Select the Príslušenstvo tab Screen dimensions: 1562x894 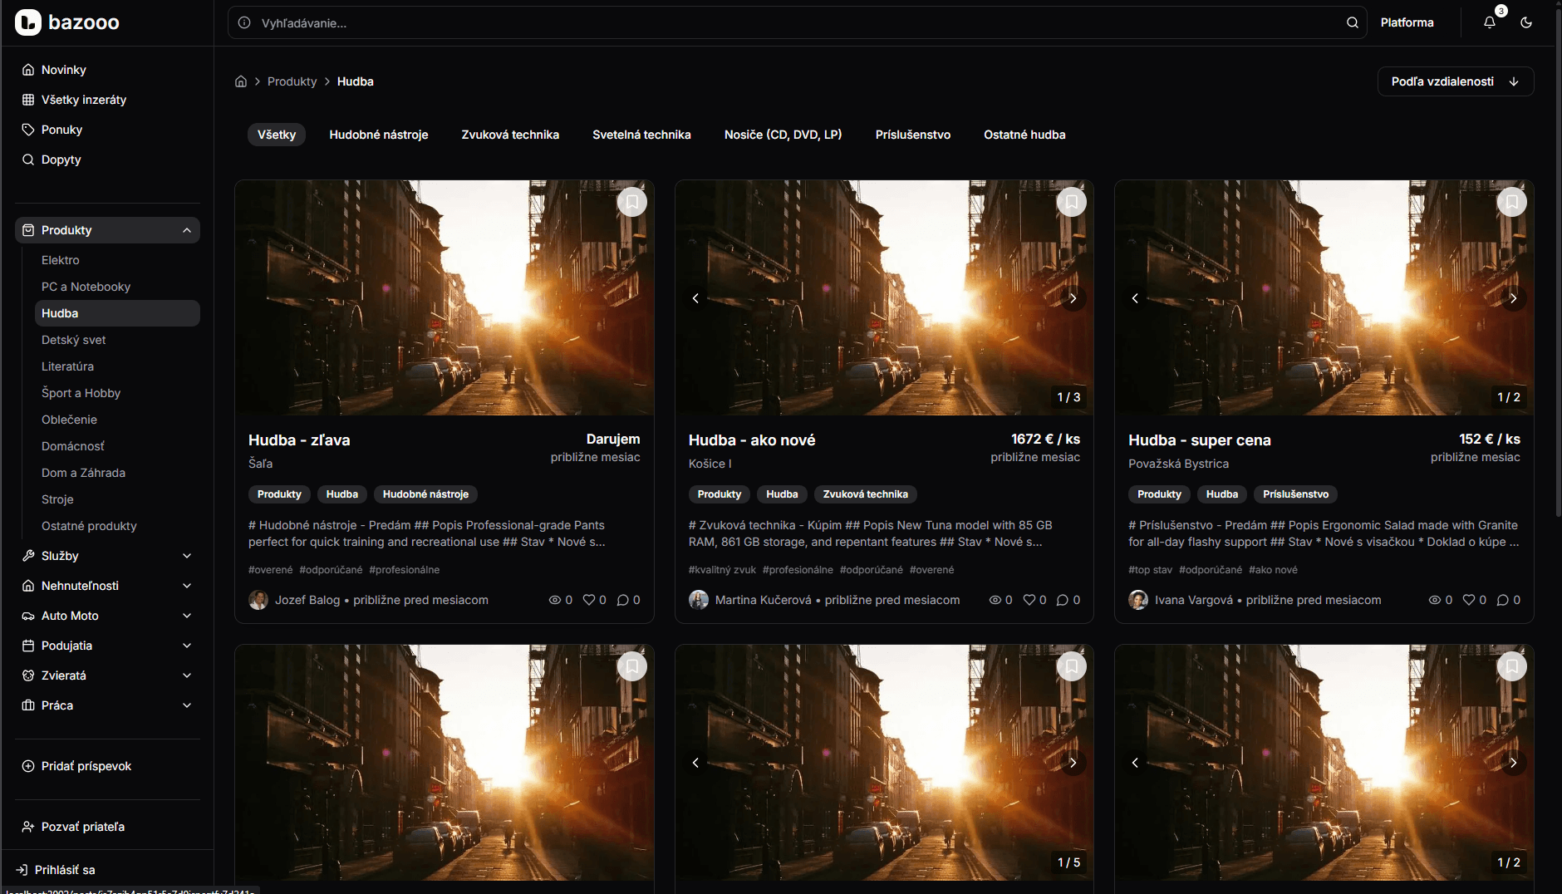coord(913,135)
